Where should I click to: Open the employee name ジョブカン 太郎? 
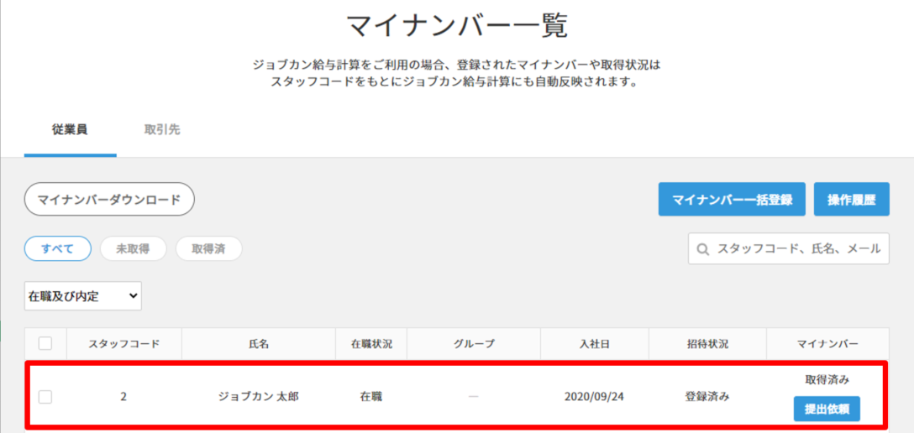click(x=259, y=397)
